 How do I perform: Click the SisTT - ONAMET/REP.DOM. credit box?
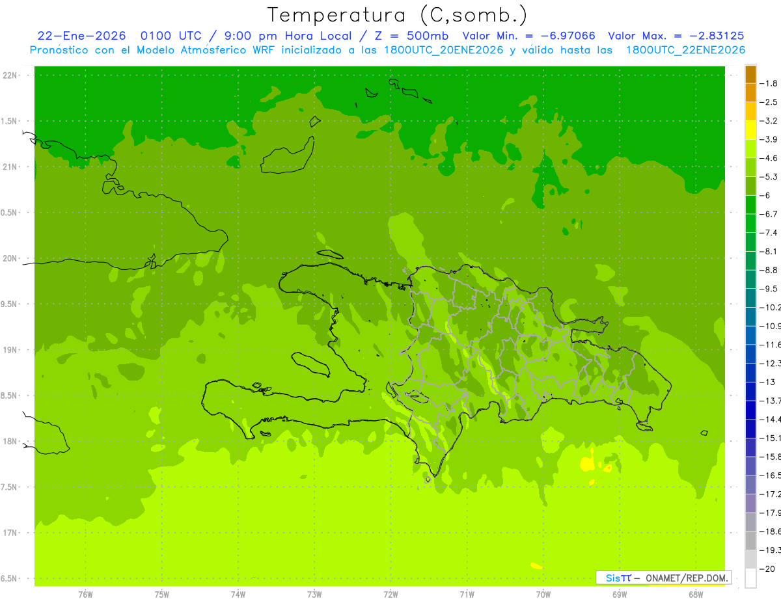[663, 578]
